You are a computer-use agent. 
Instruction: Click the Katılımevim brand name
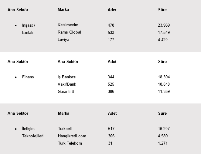(68, 25)
